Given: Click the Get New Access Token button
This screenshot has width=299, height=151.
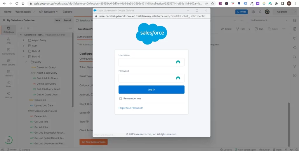Looking at the screenshot, I should pyautogui.click(x=93, y=142).
